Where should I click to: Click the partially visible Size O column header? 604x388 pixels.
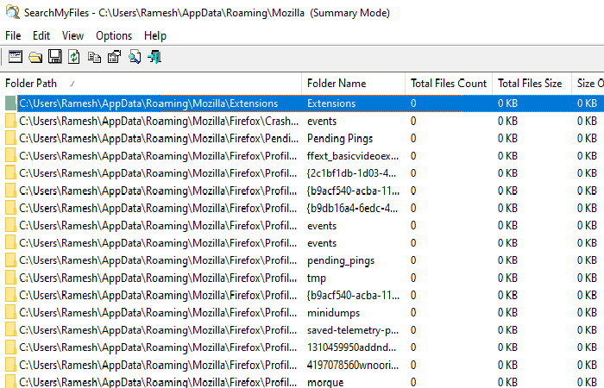pos(588,84)
